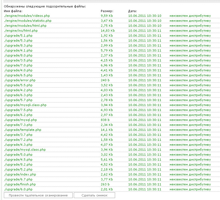Select file name ./upgrade/mysql.php
Viewport: 220px width, 200px height.
click(x=20, y=120)
